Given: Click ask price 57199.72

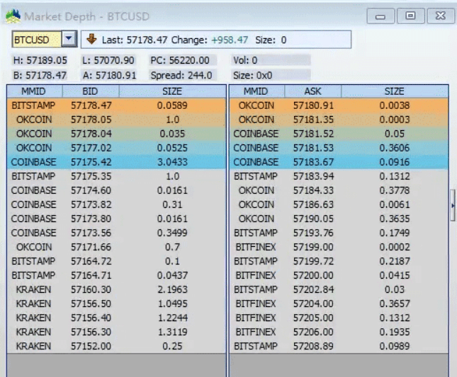Looking at the screenshot, I should click(313, 261).
